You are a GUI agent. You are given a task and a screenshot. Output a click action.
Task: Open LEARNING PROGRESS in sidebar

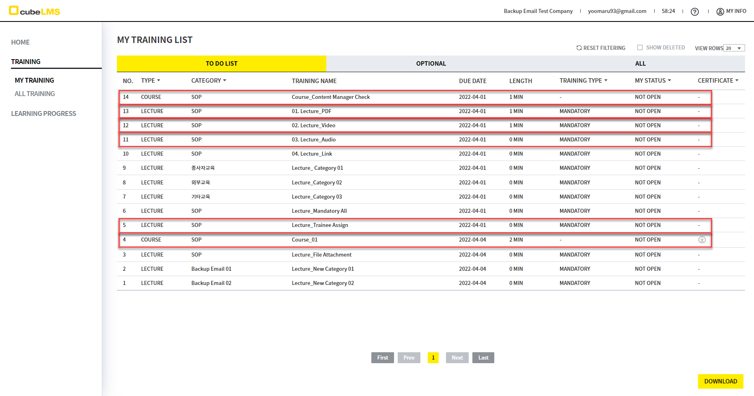pos(43,113)
